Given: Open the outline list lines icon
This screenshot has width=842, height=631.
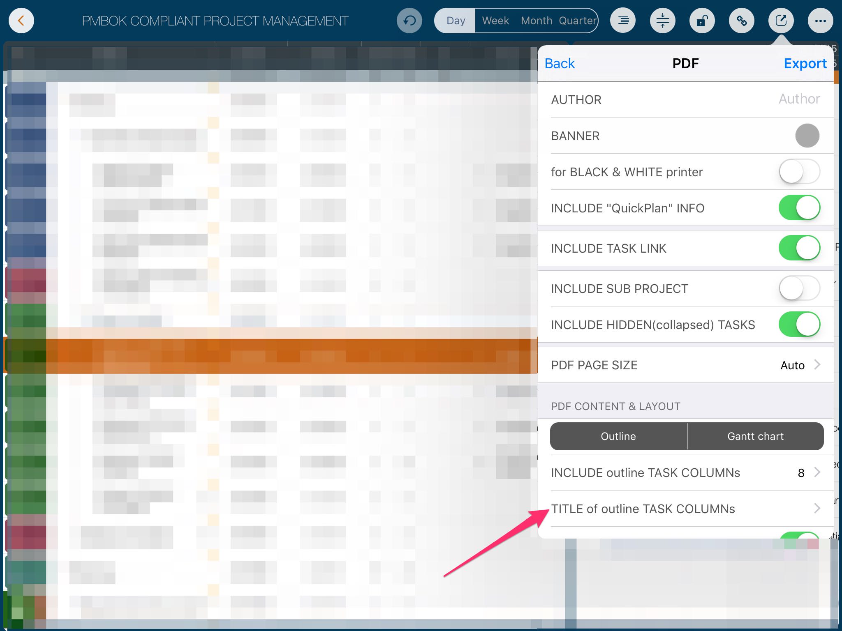Looking at the screenshot, I should (x=623, y=21).
